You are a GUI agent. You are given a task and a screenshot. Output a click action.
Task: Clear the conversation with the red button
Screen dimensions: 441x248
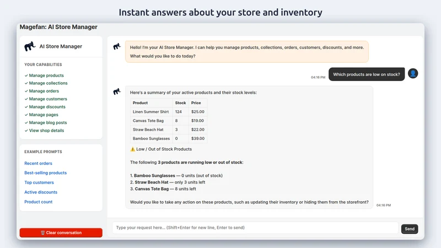point(61,233)
